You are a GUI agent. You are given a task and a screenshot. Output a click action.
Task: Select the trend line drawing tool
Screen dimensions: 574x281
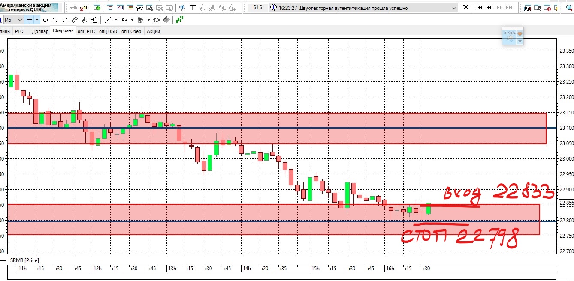108,20
